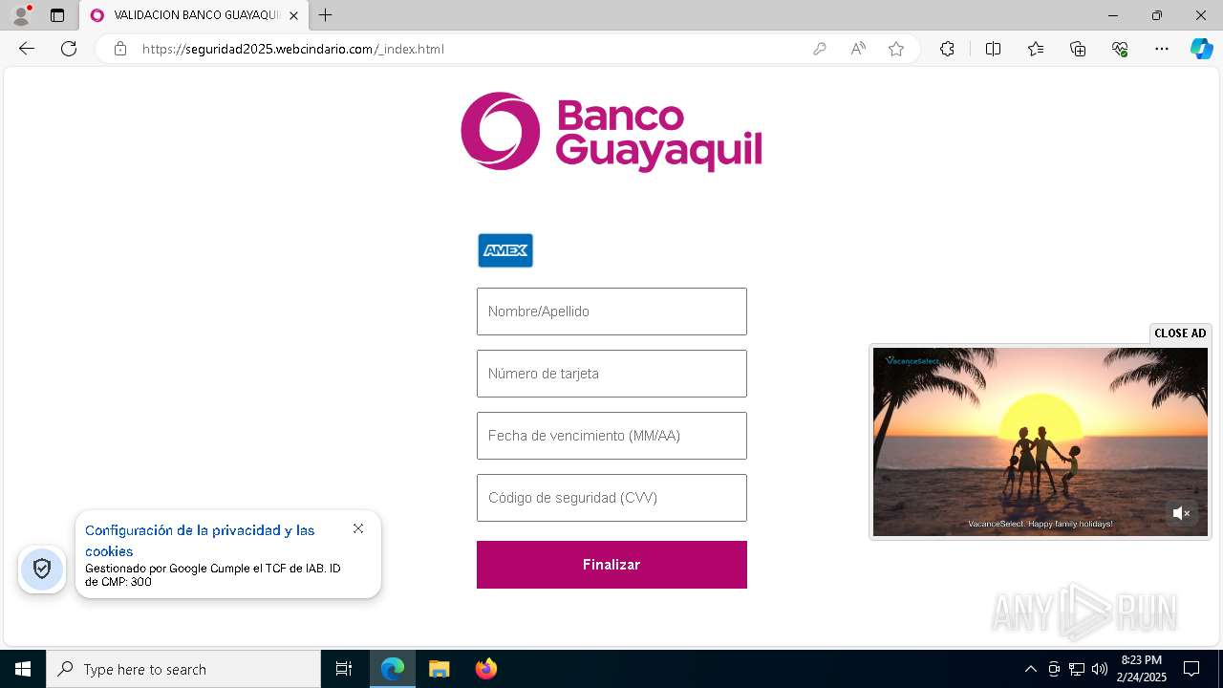
Task: Unmute the VacanceSelect video ad
Action: [1182, 513]
